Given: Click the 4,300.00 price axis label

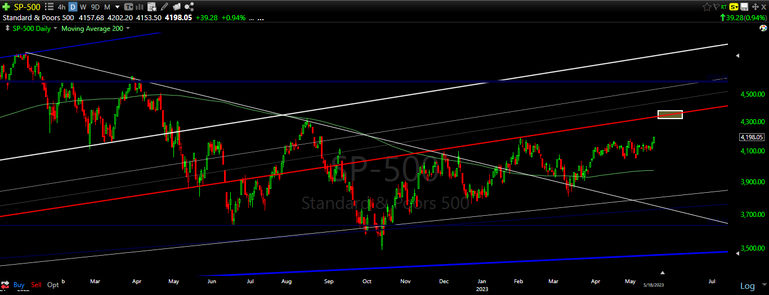Looking at the screenshot, I should 753,122.
